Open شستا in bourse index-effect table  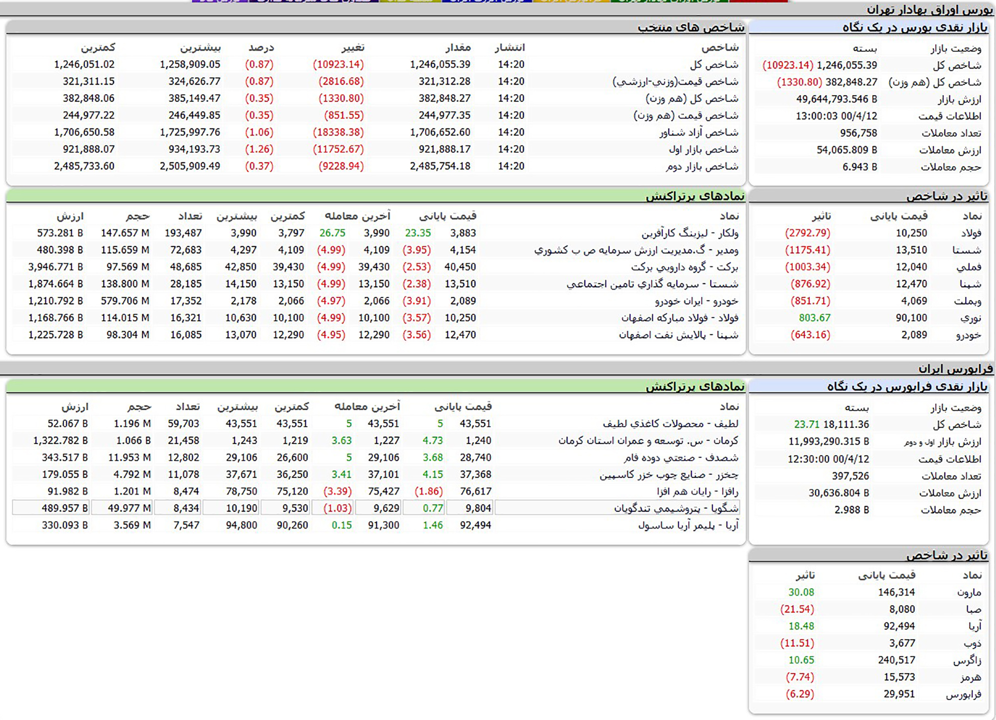tap(967, 250)
